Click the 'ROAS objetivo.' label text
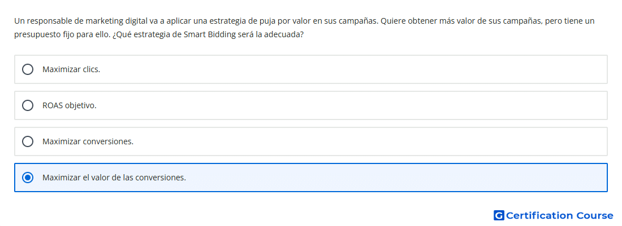The width and height of the screenshot is (622, 226). 70,105
